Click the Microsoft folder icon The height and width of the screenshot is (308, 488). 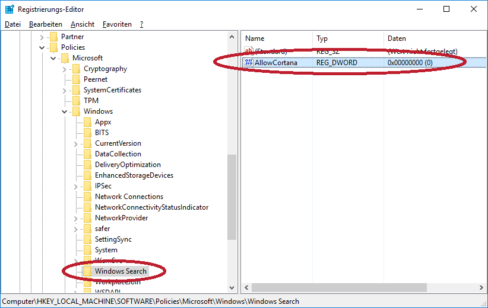[x=65, y=58]
